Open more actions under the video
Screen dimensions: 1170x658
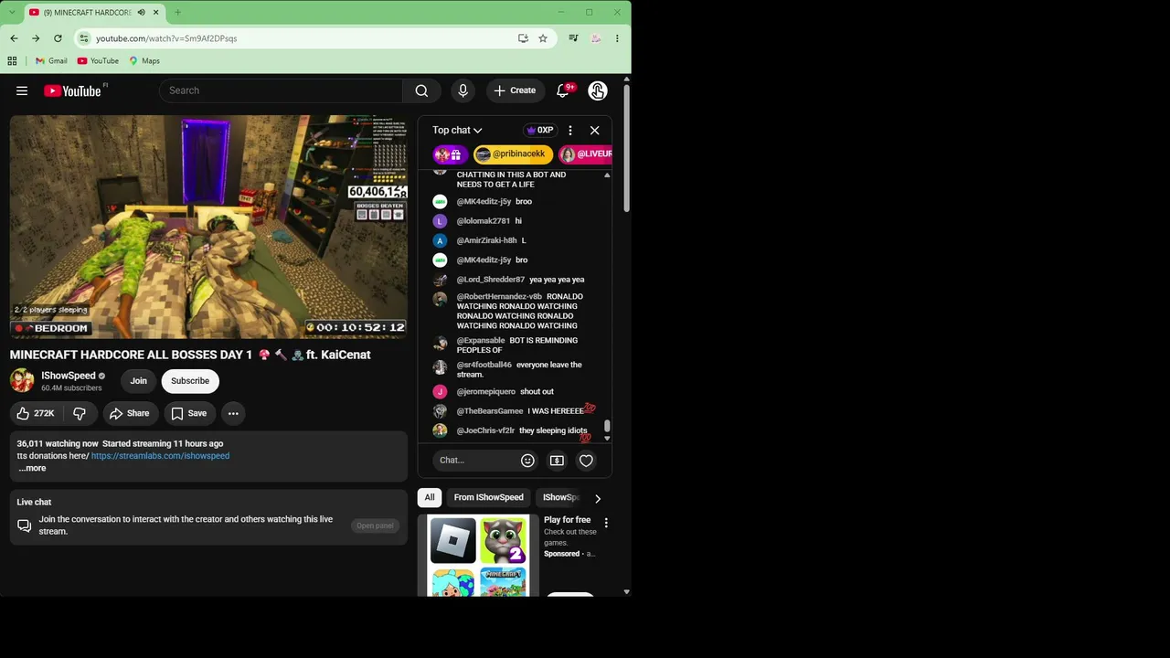click(233, 413)
